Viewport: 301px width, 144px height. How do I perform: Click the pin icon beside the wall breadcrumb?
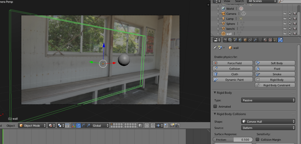tap(215, 48)
